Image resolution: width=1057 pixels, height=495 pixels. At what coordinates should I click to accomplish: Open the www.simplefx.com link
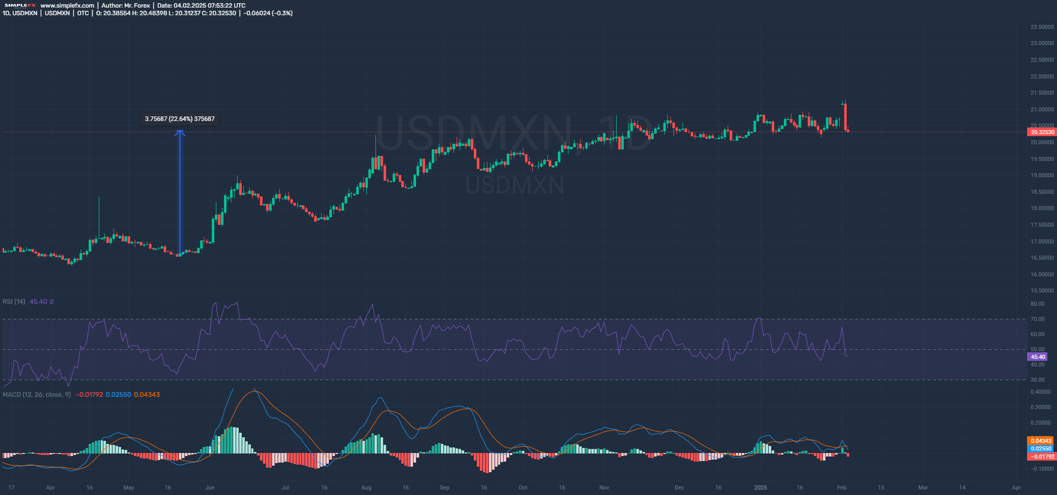tap(67, 6)
